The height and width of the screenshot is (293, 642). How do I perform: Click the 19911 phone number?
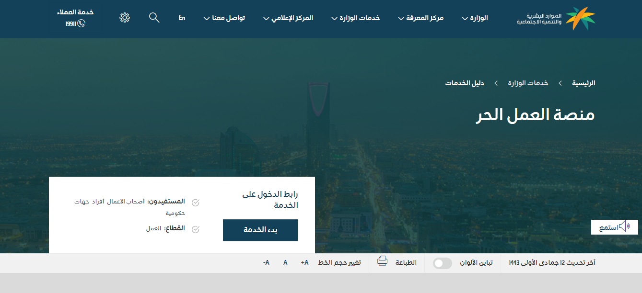(x=71, y=24)
